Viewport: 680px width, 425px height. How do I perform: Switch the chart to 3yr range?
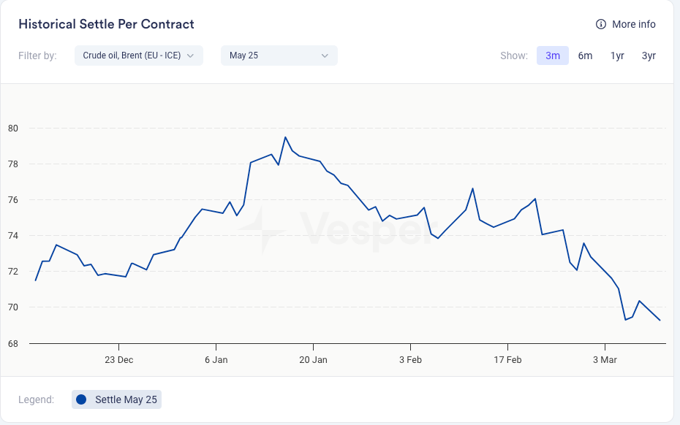[649, 55]
